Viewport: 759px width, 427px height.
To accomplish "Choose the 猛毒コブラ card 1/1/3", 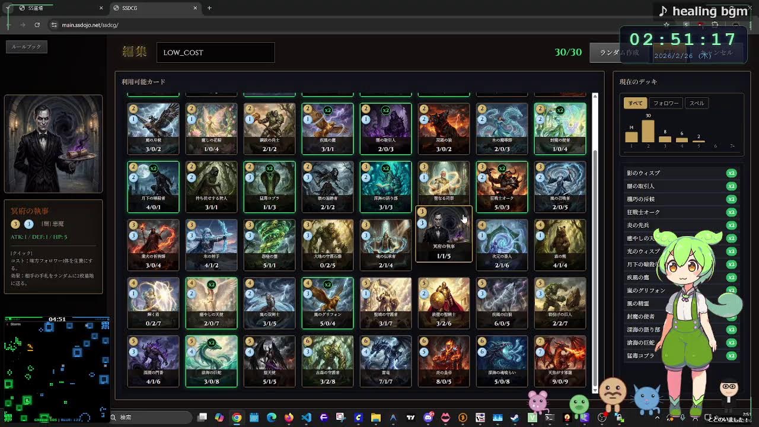I will (x=269, y=187).
